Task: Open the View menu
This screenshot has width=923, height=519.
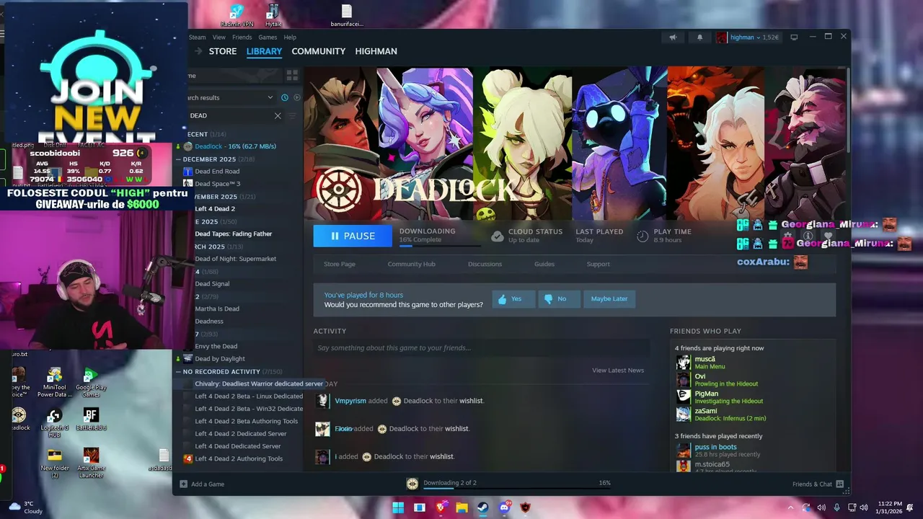Action: click(219, 37)
